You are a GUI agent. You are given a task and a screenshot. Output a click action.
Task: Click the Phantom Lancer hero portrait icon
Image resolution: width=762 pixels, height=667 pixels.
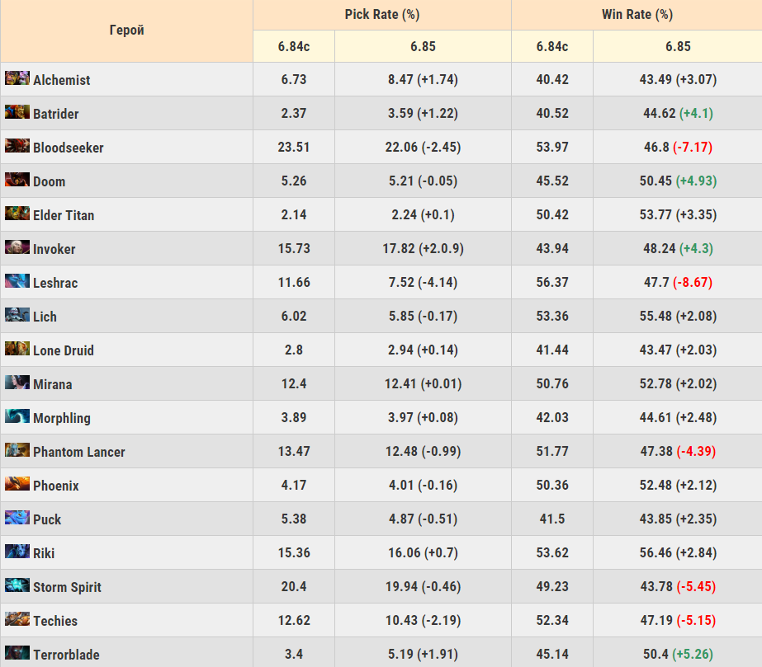[x=17, y=450]
